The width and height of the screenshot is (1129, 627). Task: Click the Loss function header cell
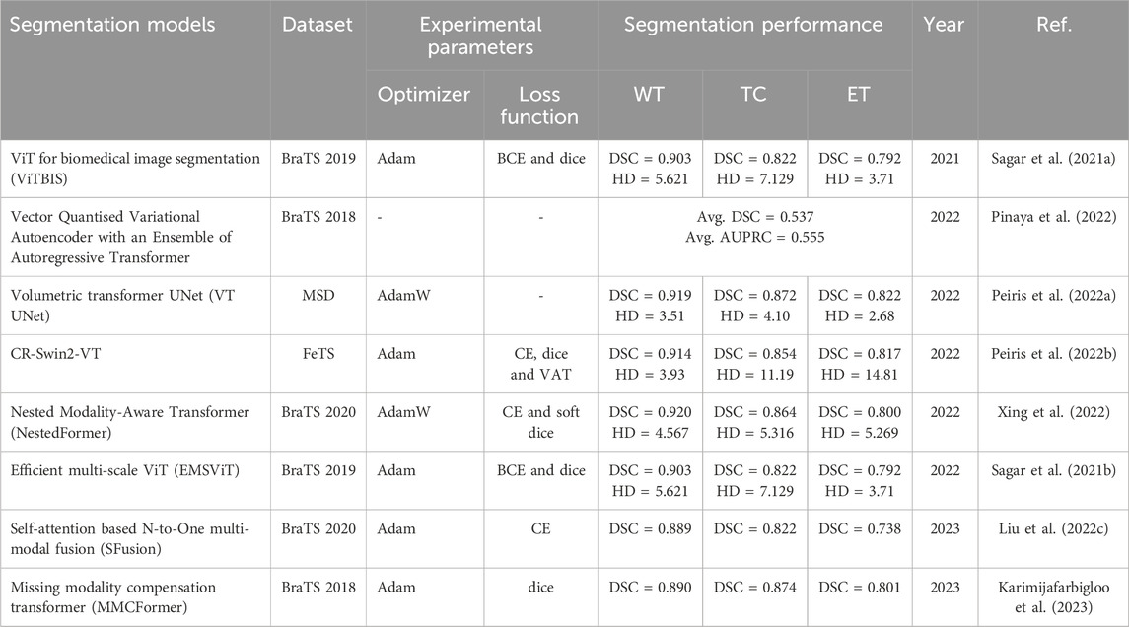[539, 105]
